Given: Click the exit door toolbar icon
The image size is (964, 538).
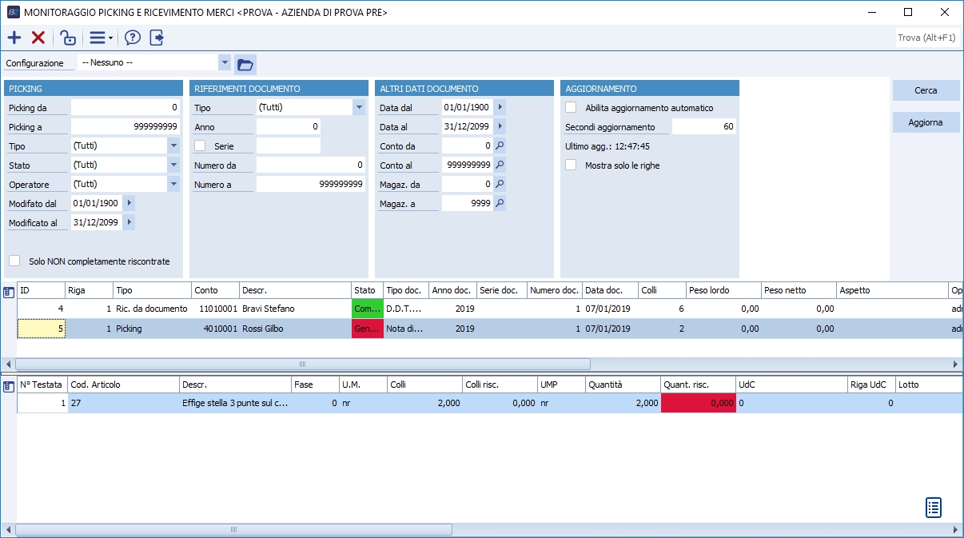Looking at the screenshot, I should pyautogui.click(x=157, y=38).
